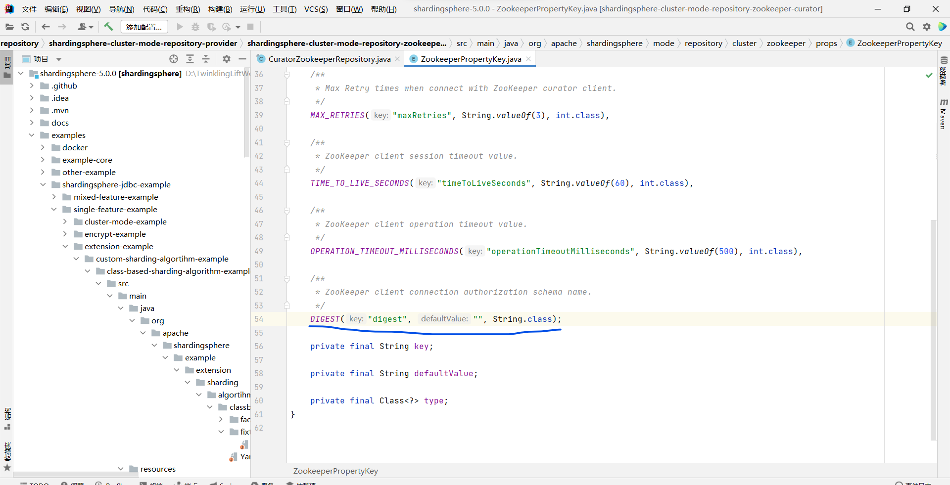Switch to CuratorZookeeperRepository.java tab
The image size is (950, 485).
330,59
